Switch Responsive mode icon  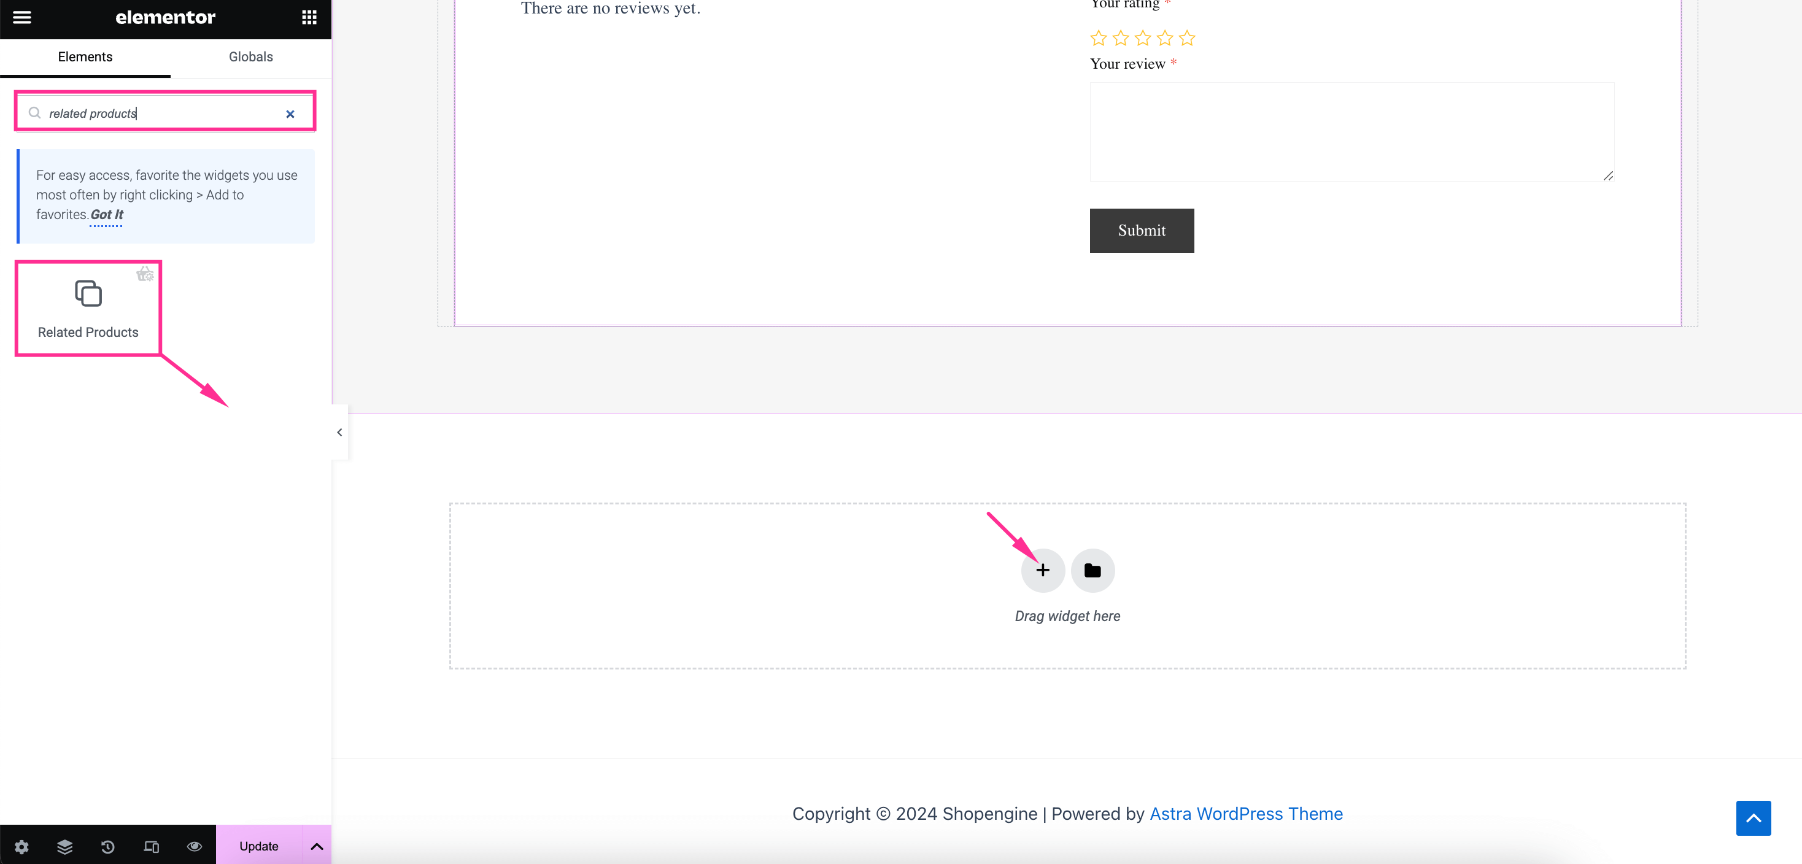click(151, 846)
